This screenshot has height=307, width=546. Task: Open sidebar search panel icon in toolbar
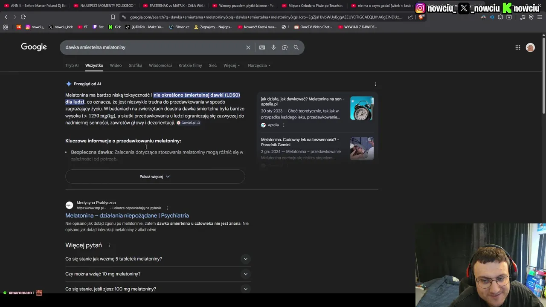click(509, 17)
